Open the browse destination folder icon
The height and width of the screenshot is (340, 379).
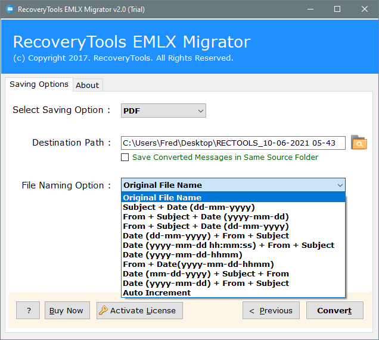pos(359,143)
